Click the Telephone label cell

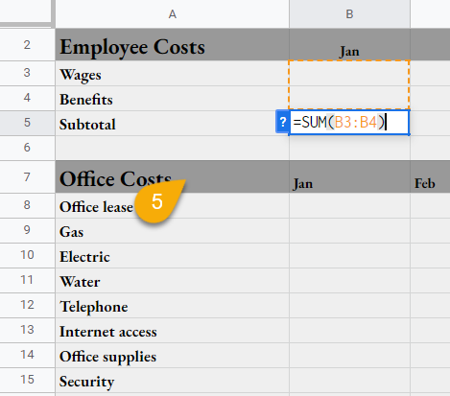coord(173,306)
